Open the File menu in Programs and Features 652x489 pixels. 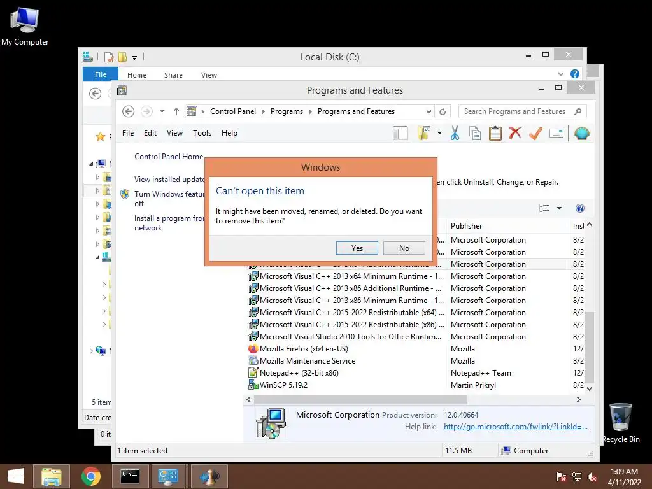point(128,133)
